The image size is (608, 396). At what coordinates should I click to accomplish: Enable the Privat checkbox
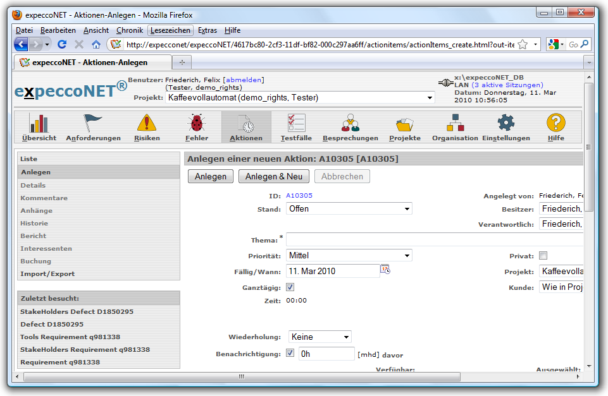tap(543, 256)
